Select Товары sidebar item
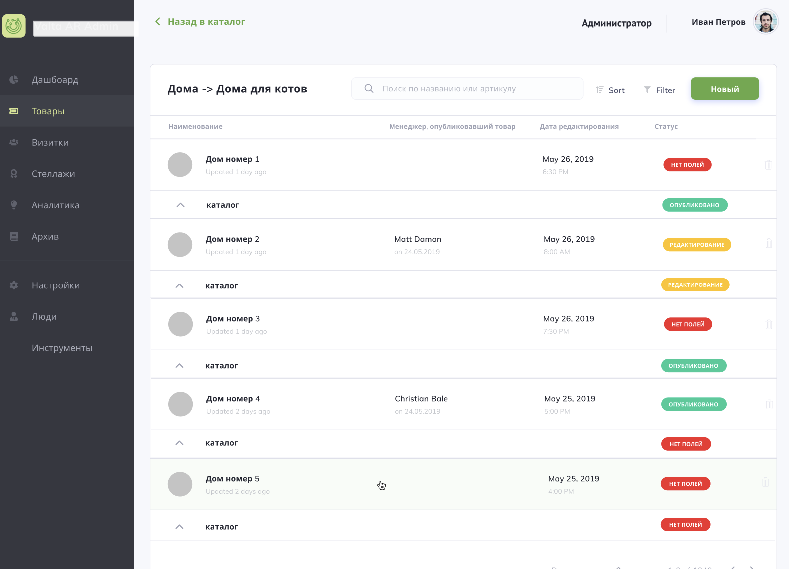789x569 pixels. [48, 111]
